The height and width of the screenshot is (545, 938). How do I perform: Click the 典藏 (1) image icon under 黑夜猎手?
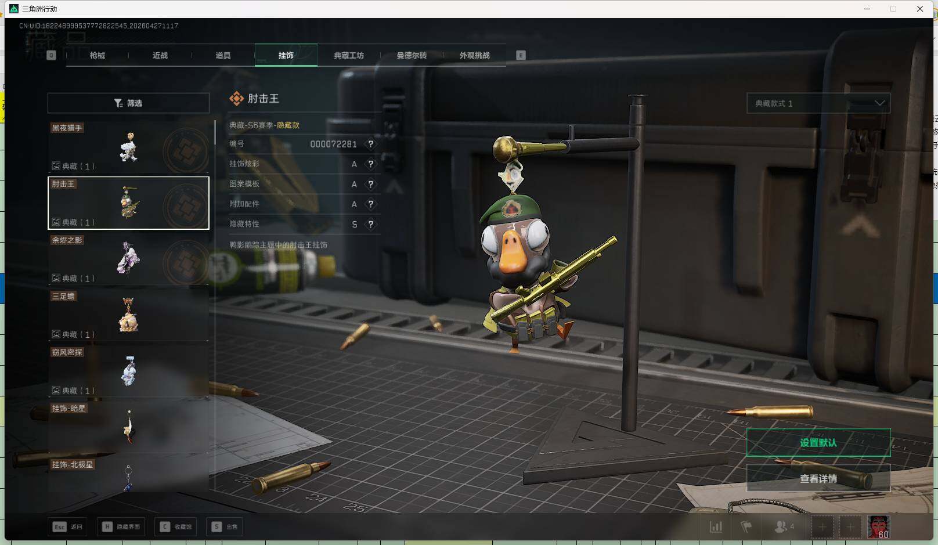click(56, 166)
